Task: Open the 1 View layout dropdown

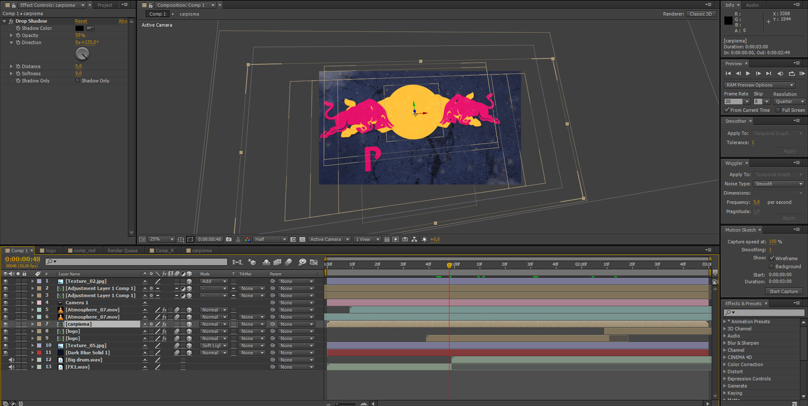Action: [367, 240]
